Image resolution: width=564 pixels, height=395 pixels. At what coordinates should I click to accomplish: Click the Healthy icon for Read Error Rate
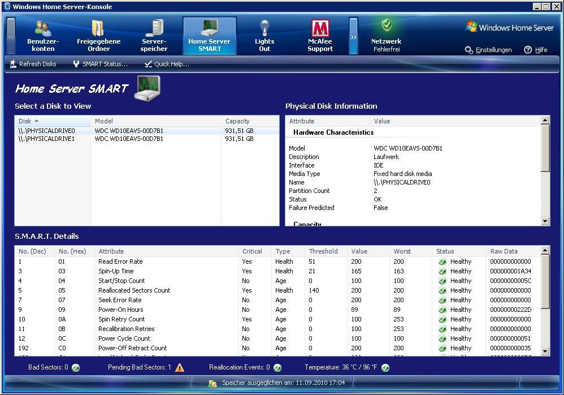click(x=442, y=262)
